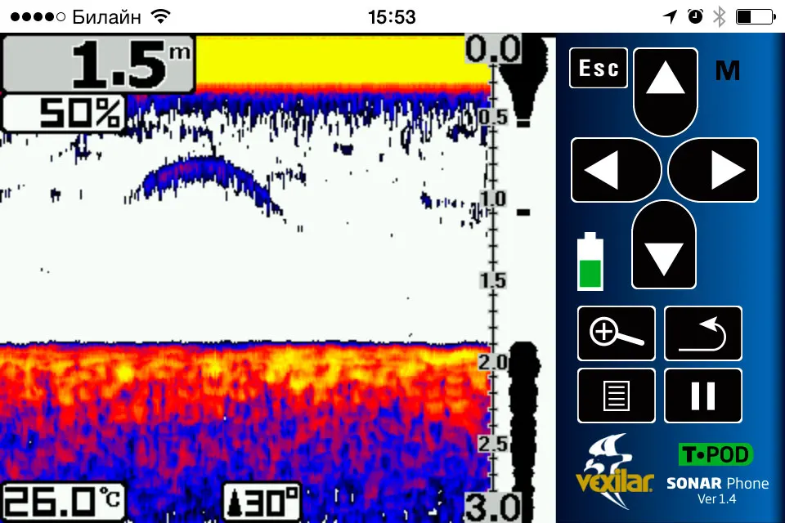
Task: Tap the green sonar battery indicator
Action: pyautogui.click(x=590, y=261)
